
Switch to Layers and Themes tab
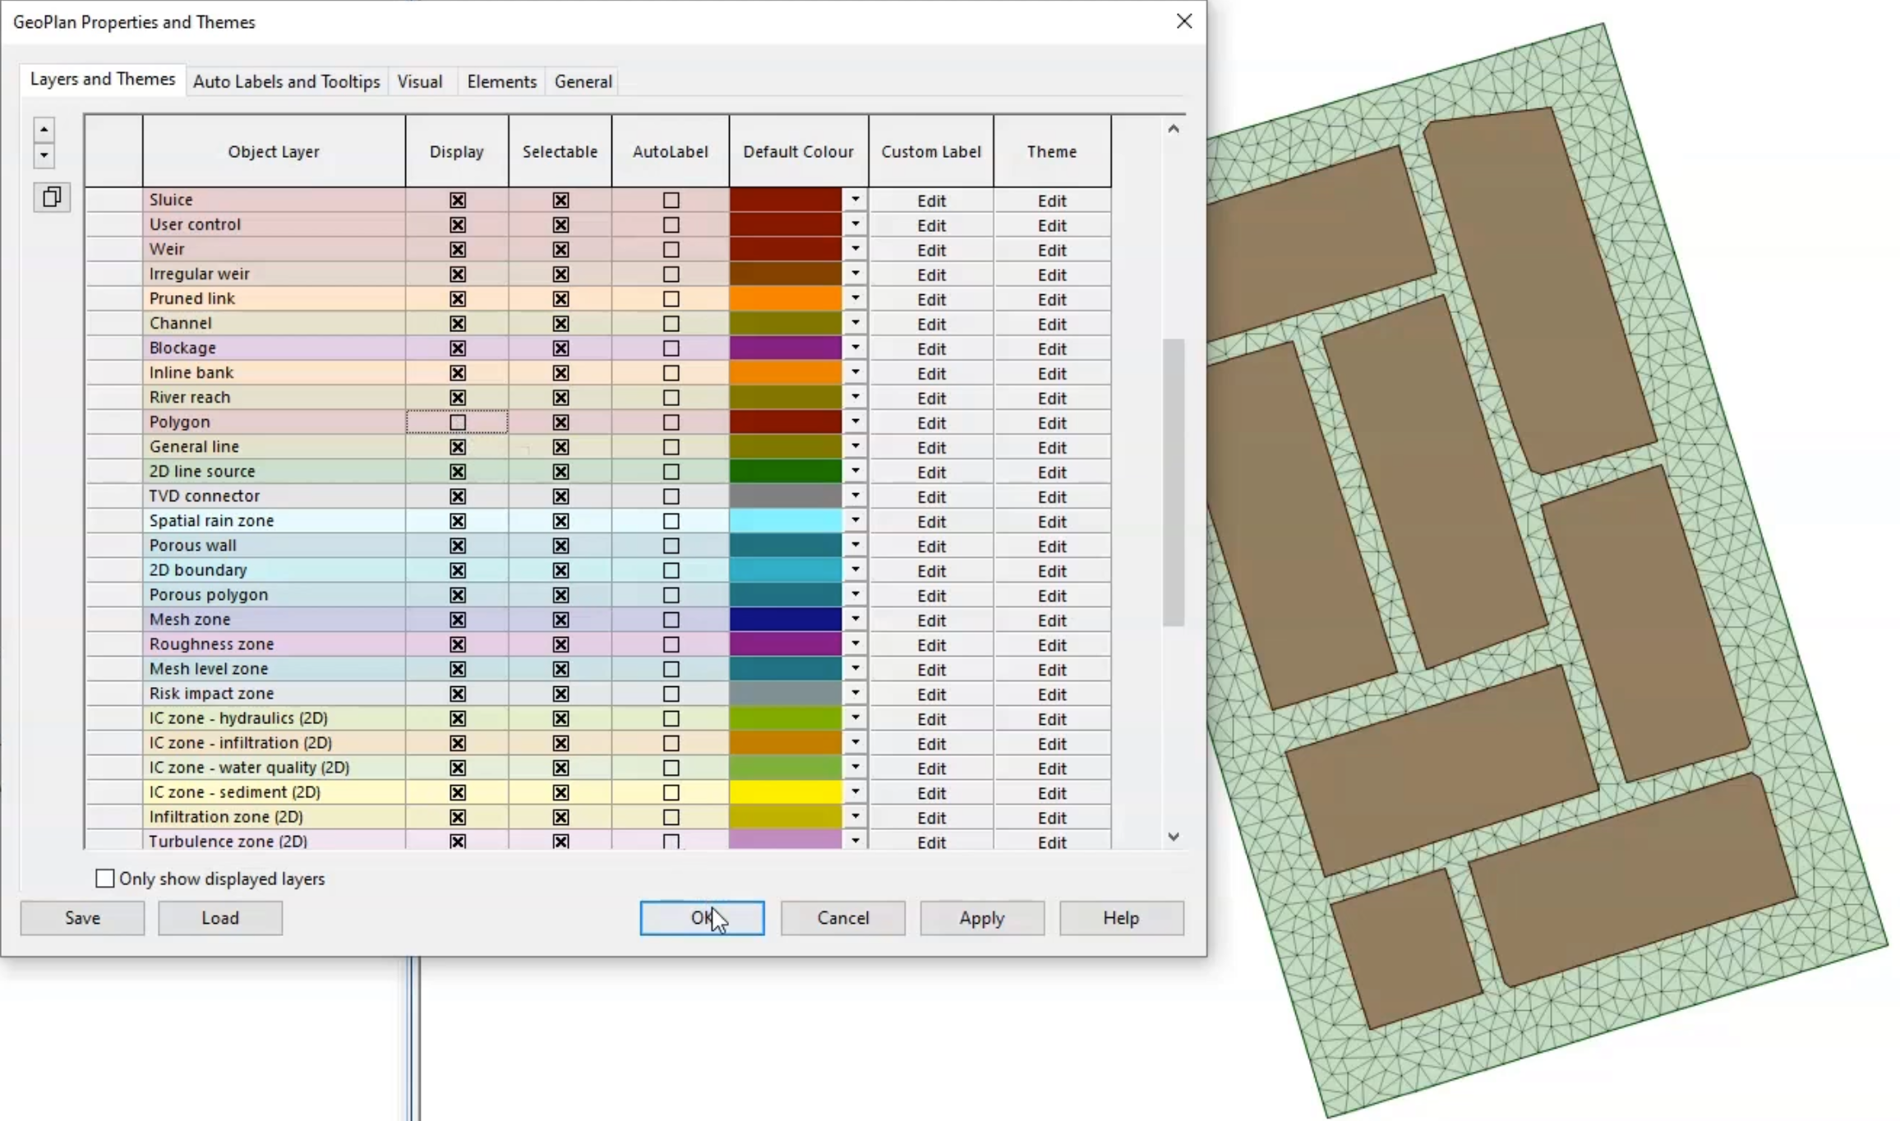(x=103, y=80)
